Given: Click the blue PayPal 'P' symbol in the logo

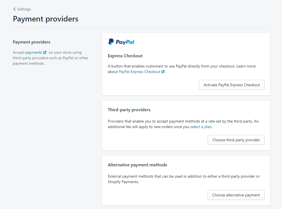Looking at the screenshot, I should coord(111,42).
